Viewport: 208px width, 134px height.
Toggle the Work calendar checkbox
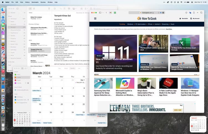tap(15, 75)
